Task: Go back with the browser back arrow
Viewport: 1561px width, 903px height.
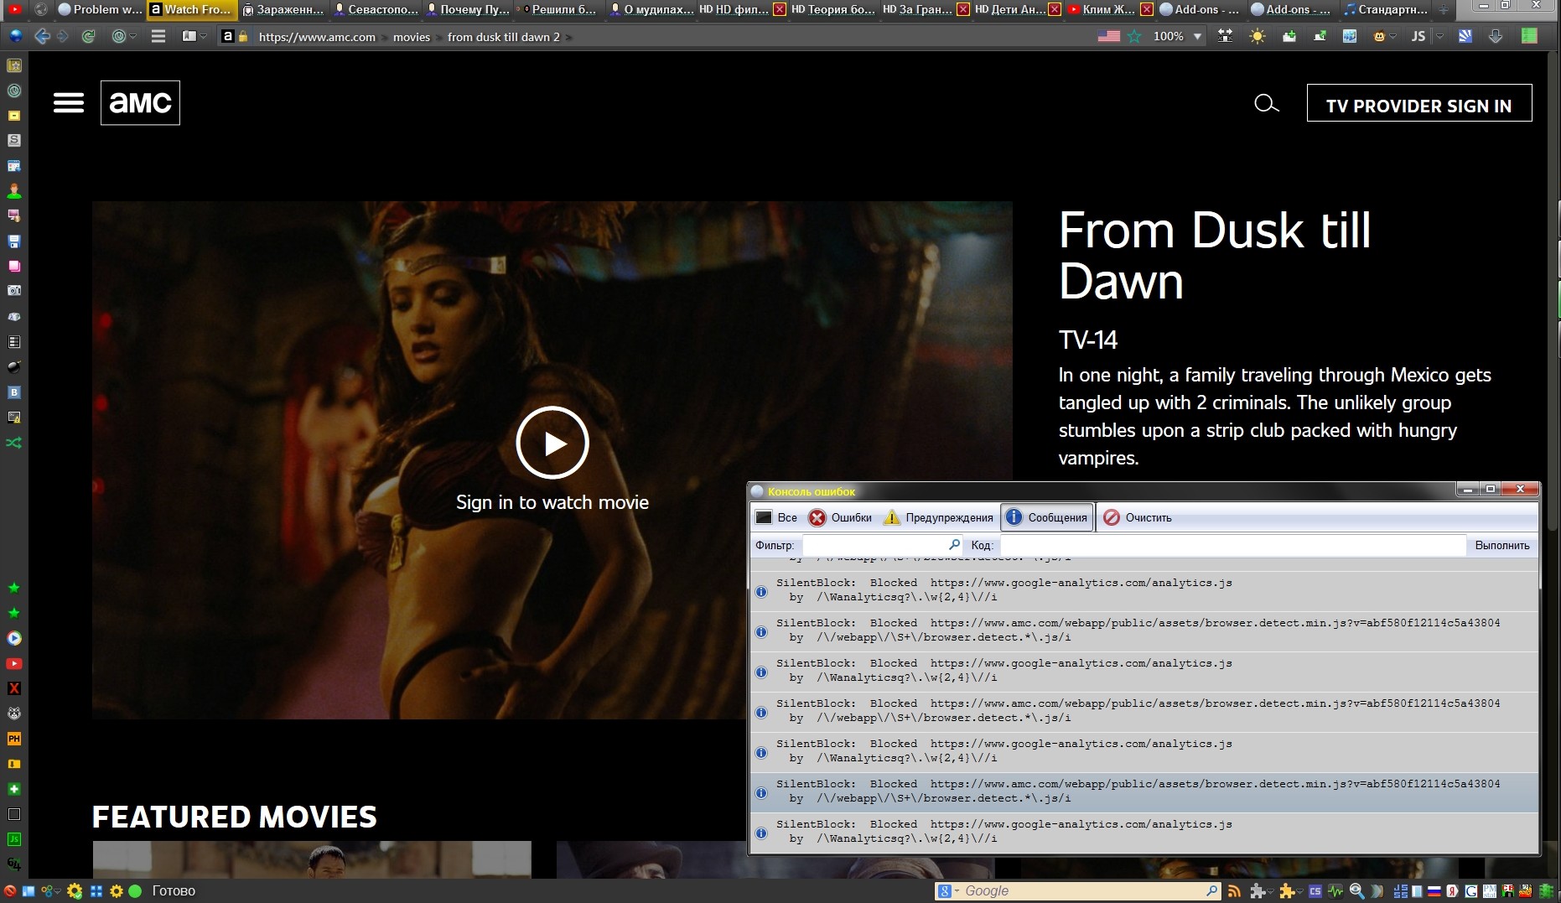Action: (x=42, y=36)
